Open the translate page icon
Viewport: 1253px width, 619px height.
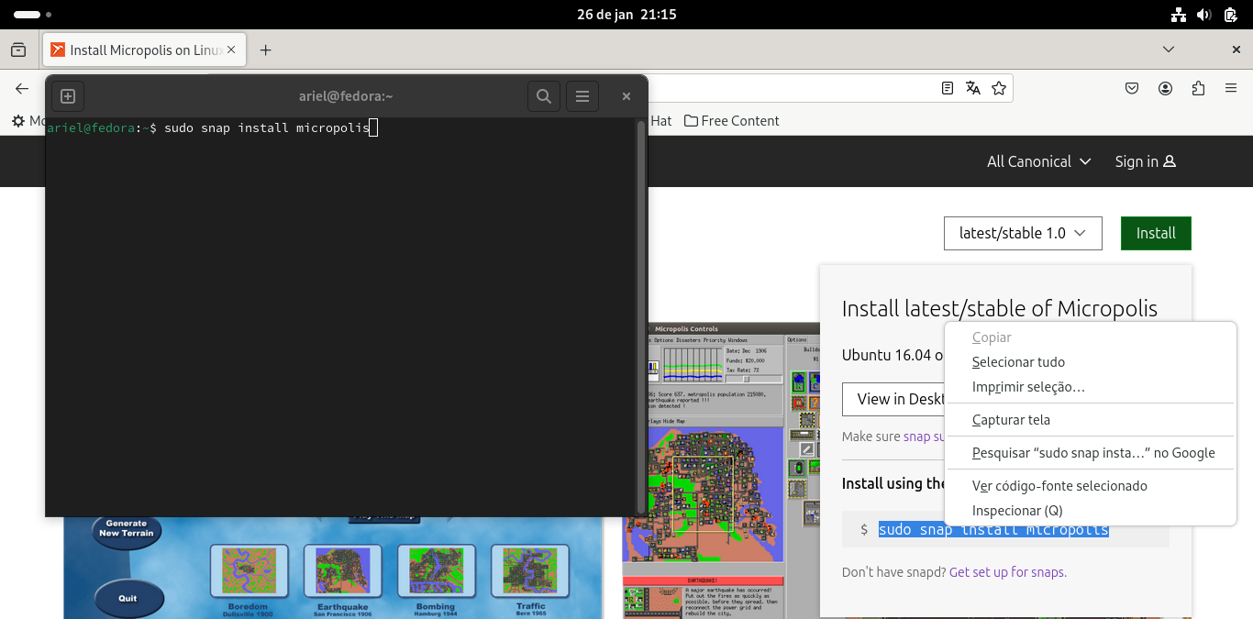click(x=972, y=87)
